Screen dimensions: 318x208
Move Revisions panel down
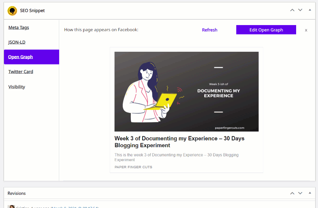[300, 193]
